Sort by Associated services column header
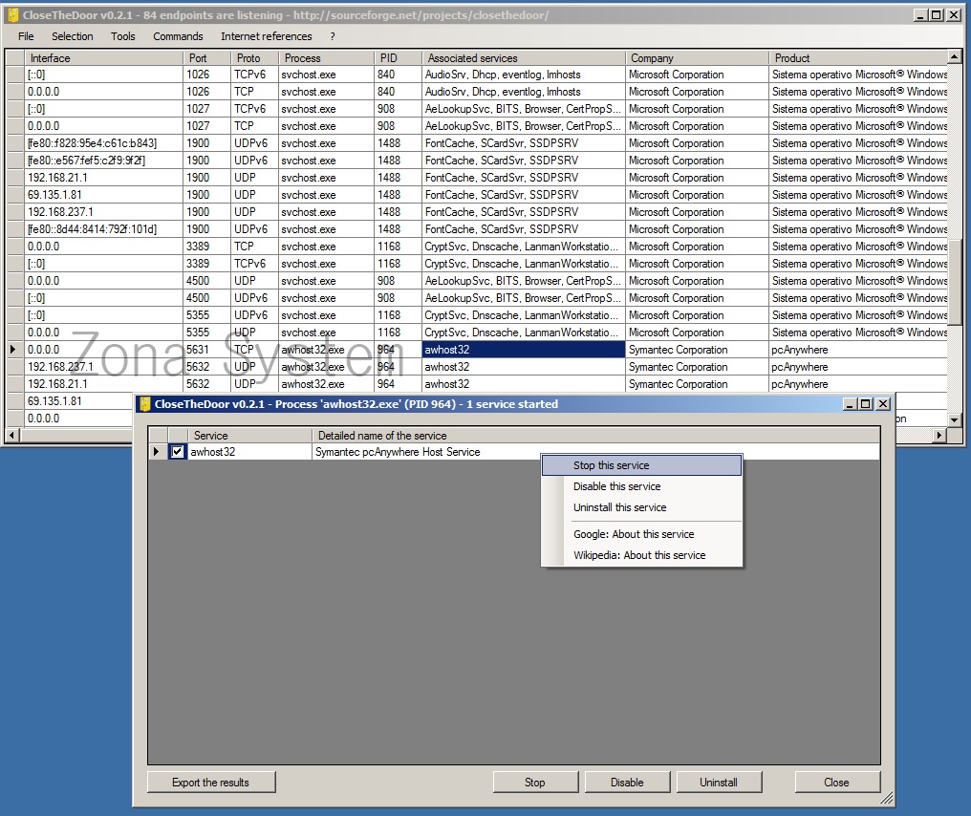The height and width of the screenshot is (816, 971). tap(524, 57)
